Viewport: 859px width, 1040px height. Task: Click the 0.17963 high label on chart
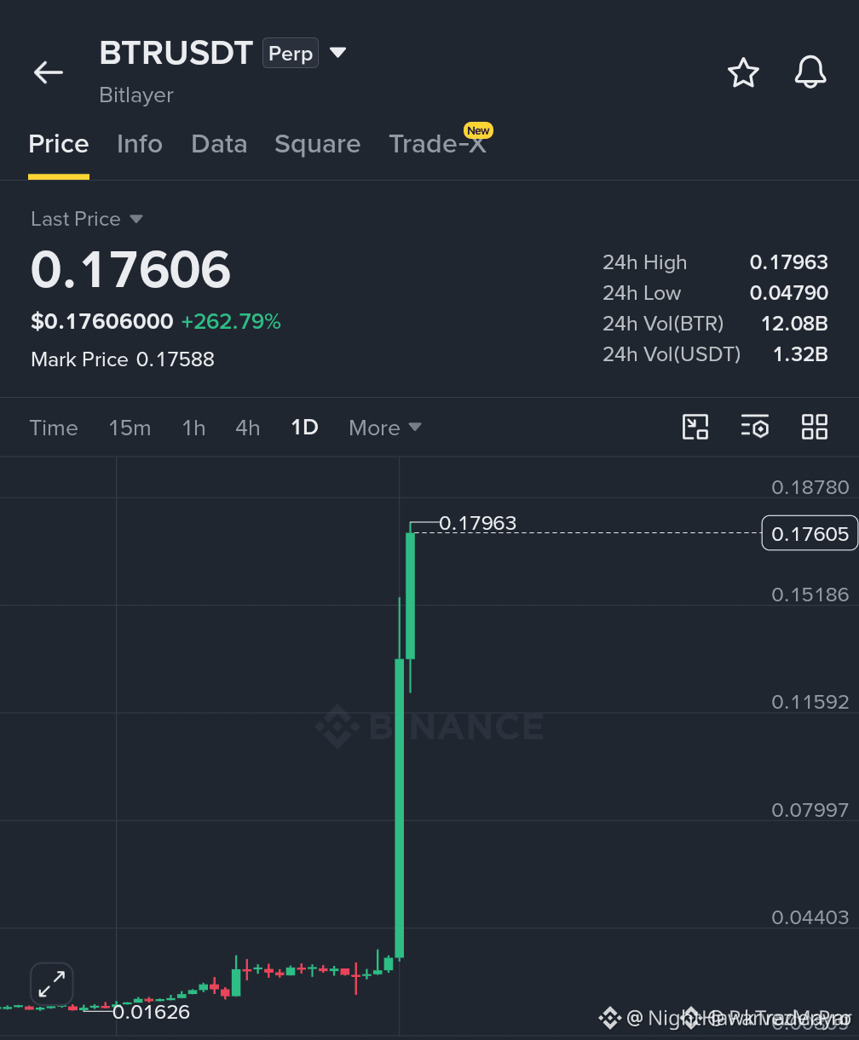[x=478, y=523]
